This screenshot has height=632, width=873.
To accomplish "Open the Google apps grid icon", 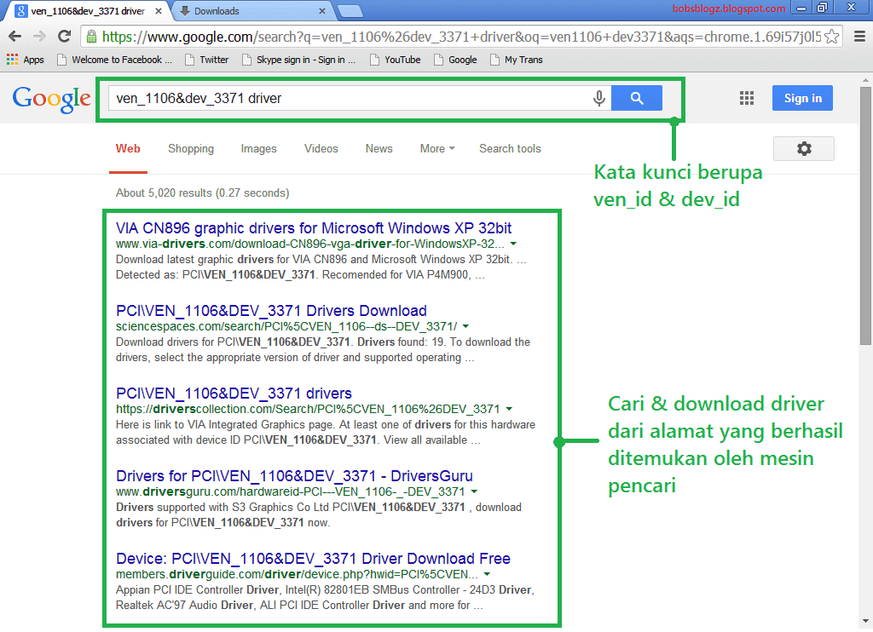I will point(747,98).
